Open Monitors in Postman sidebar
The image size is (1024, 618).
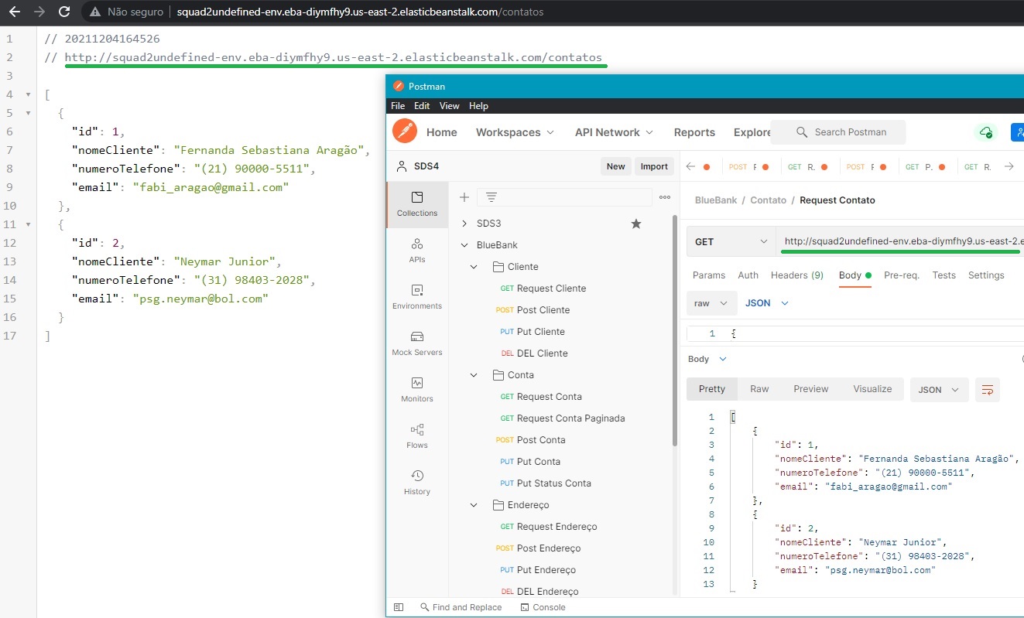pyautogui.click(x=417, y=390)
